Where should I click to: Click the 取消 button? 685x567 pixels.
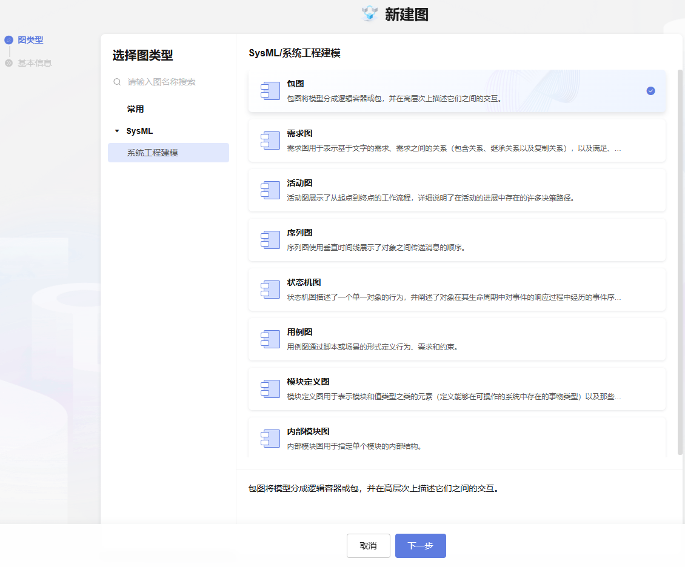[369, 546]
